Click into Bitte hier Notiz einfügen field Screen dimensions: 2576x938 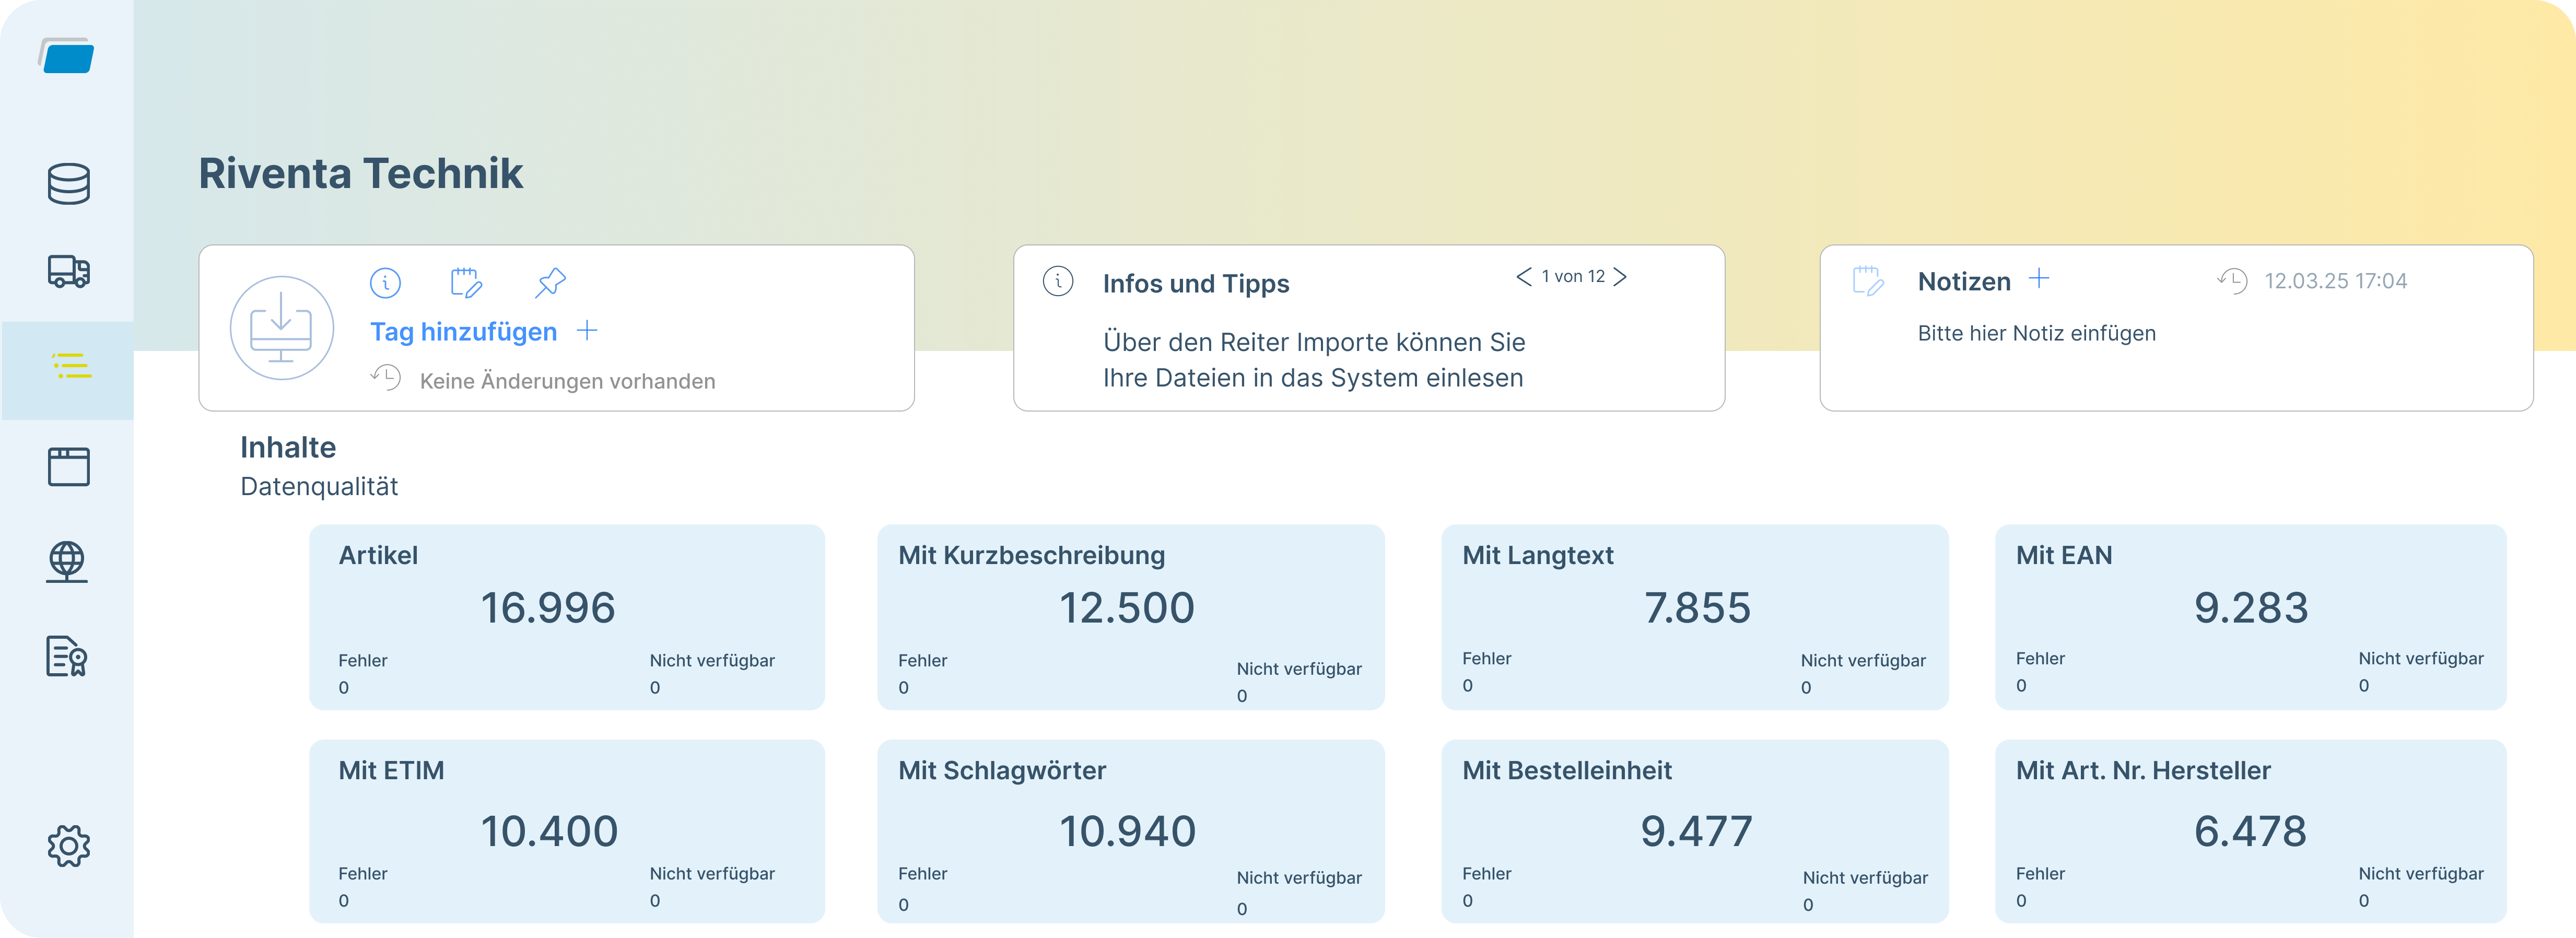coord(2036,333)
